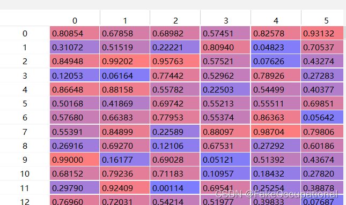Image resolution: width=346 pixels, height=205 pixels.
Task: Highlight the 0.57680 cell
Action: (x=75, y=117)
